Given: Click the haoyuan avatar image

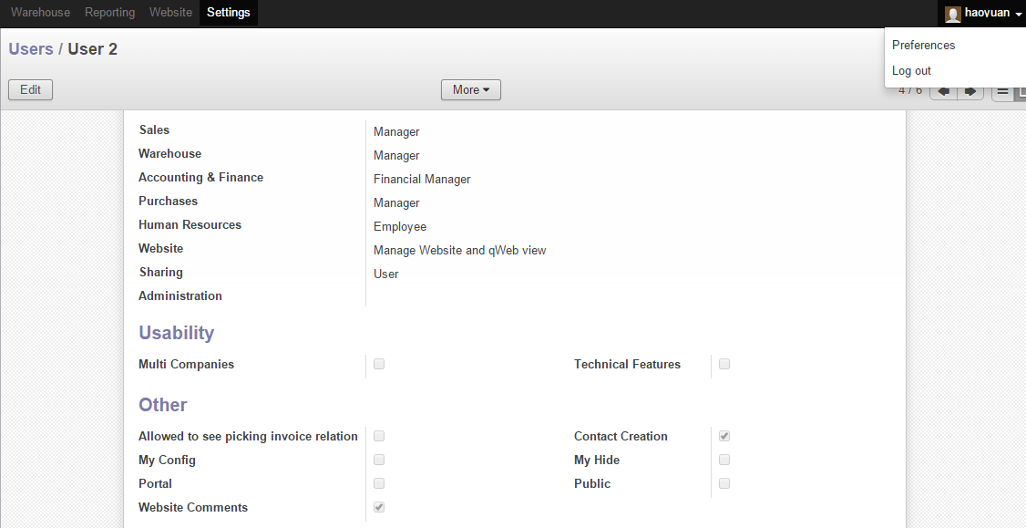Looking at the screenshot, I should click(x=953, y=13).
